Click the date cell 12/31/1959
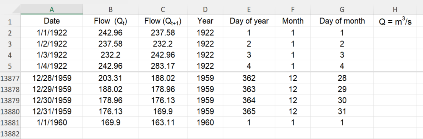The width and height of the screenshot is (423, 139). [52, 111]
